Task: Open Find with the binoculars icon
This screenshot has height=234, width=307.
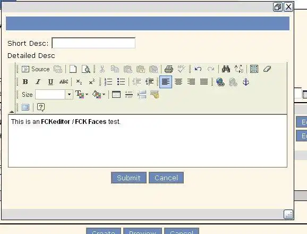Action: (226, 69)
